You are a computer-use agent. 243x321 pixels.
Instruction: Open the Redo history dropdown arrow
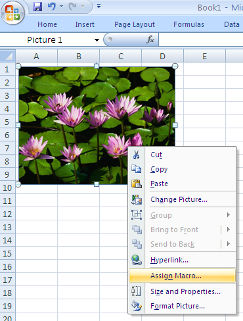click(x=82, y=7)
